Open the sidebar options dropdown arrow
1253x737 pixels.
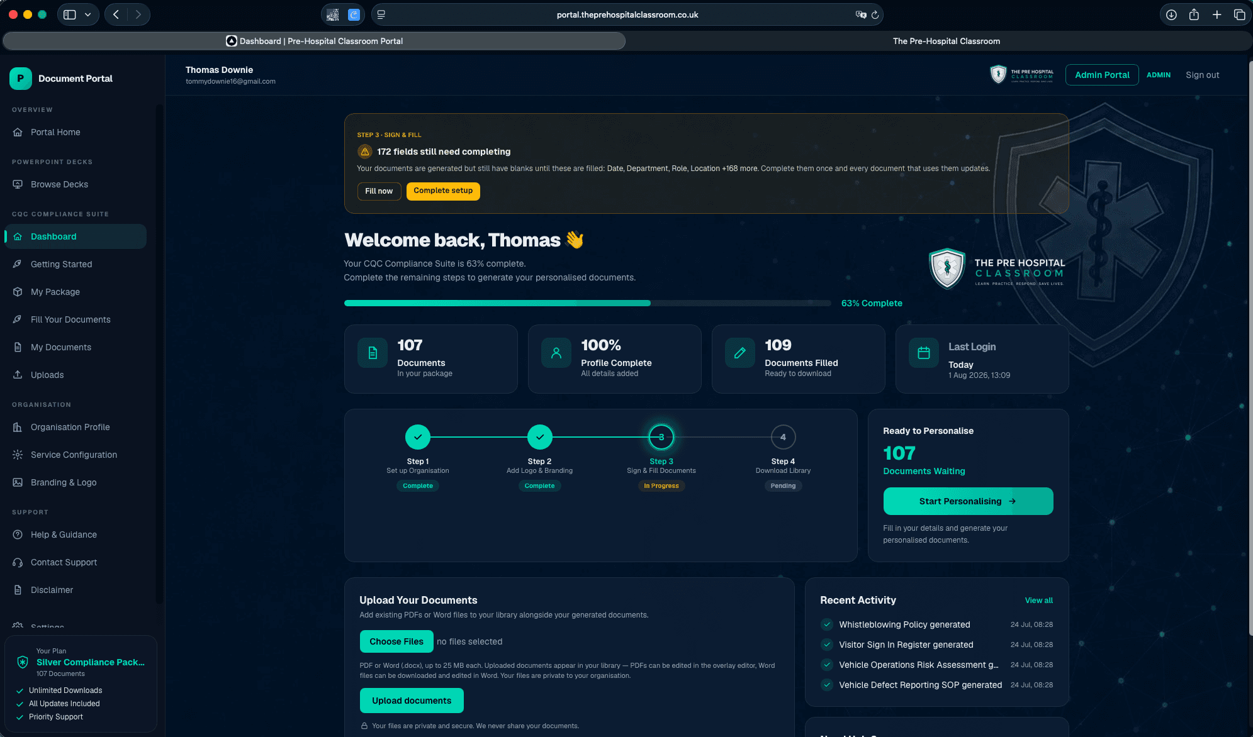coord(87,14)
